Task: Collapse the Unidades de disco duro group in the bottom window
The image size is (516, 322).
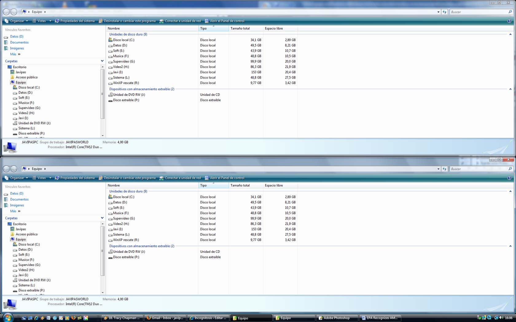Action: coord(510,191)
